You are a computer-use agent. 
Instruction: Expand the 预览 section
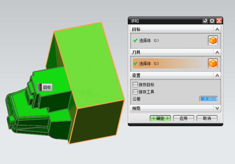[x=217, y=108]
